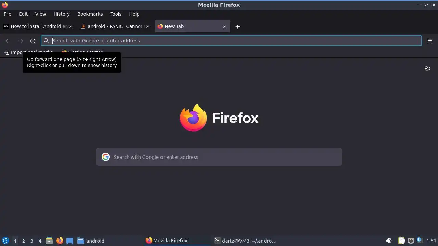Click Import bookmarks in bookmarks toolbar
The height and width of the screenshot is (246, 438).
point(28,52)
